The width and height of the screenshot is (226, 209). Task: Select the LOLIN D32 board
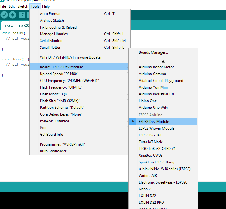point(163,196)
